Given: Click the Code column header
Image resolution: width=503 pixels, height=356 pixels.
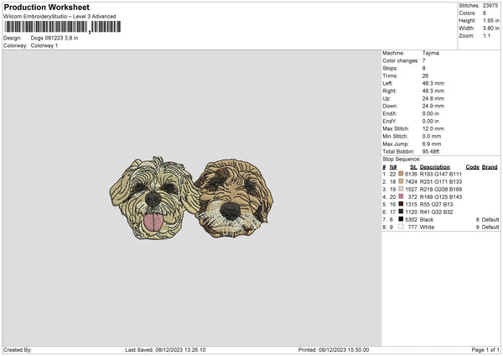Looking at the screenshot, I should (472, 166).
